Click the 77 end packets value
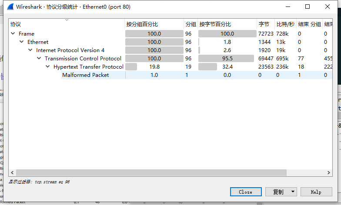Viewport: 341px width, 205px height. pos(301,58)
